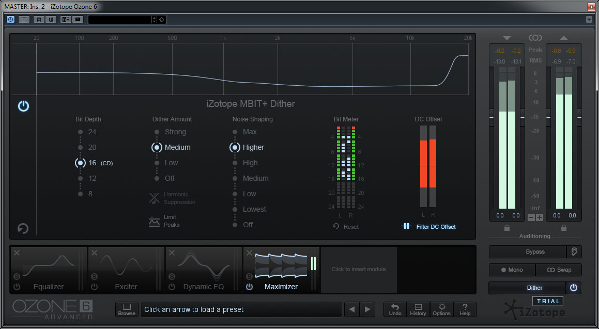Click the dither panel reset arrow icon

pos(23,228)
